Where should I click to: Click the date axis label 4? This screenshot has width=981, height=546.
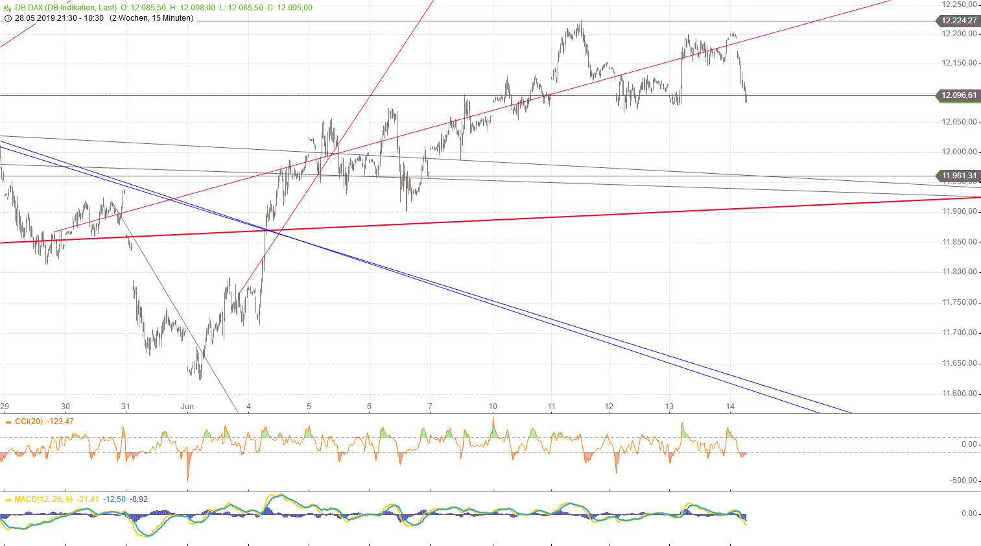(x=248, y=407)
